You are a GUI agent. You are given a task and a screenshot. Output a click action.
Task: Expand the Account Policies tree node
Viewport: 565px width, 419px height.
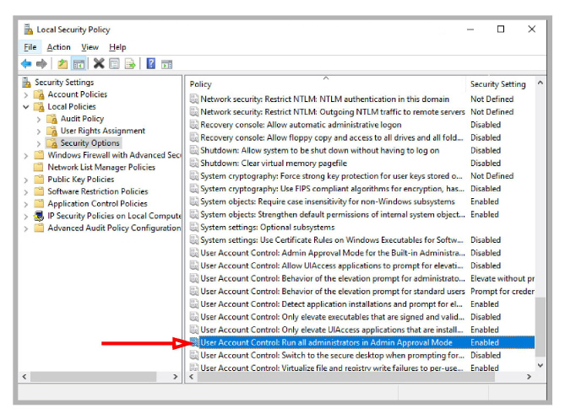[26, 94]
